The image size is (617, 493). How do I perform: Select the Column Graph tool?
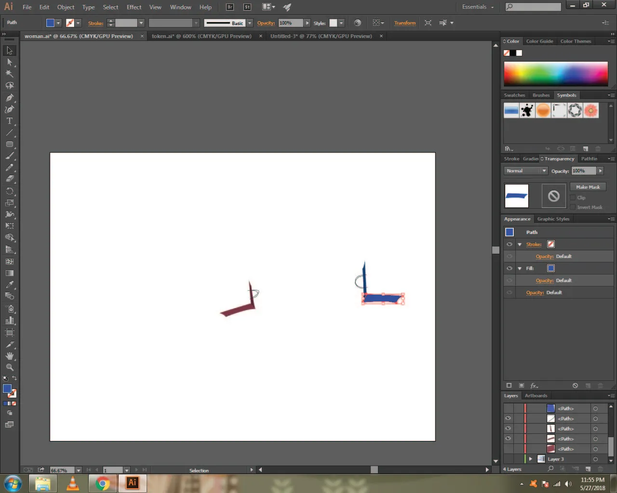(x=9, y=320)
